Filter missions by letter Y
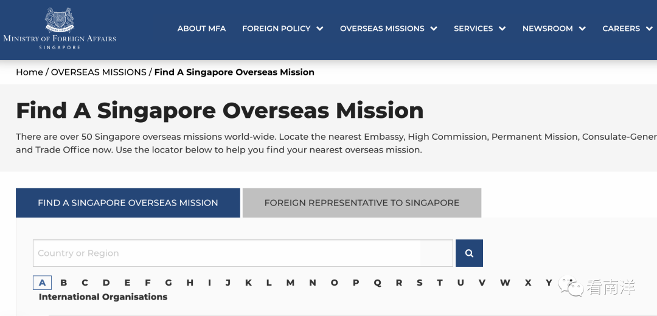Image resolution: width=657 pixels, height=316 pixels. click(549, 283)
